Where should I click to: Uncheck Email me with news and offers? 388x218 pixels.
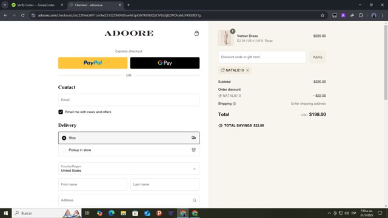61,112
